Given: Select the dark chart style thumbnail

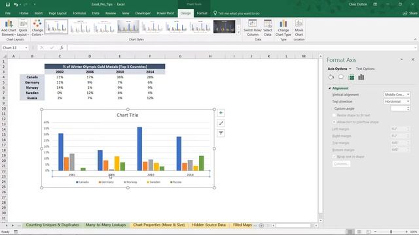Looking at the screenshot, I should coord(224,27).
